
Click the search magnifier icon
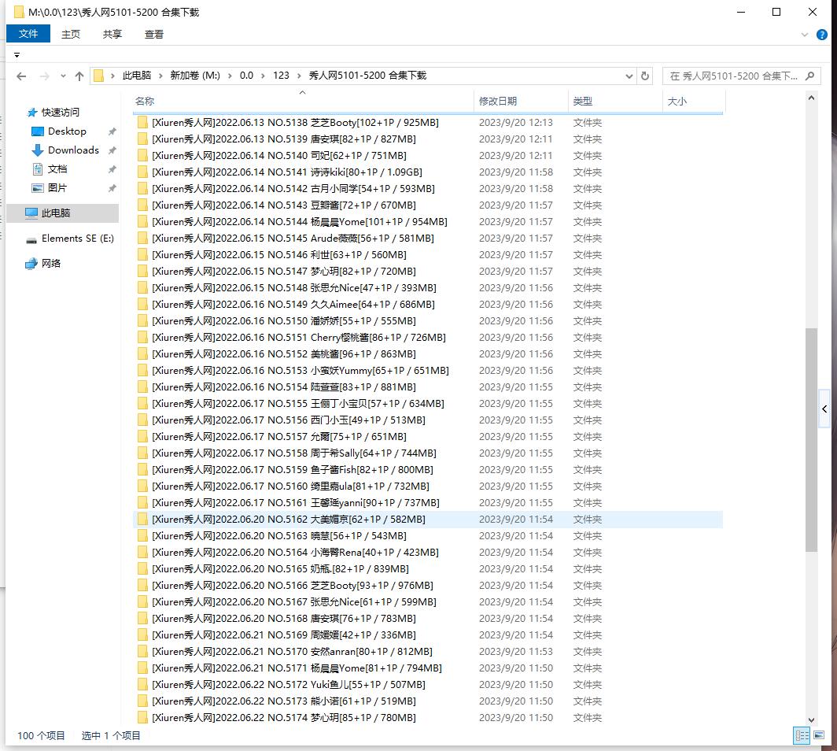(x=809, y=76)
